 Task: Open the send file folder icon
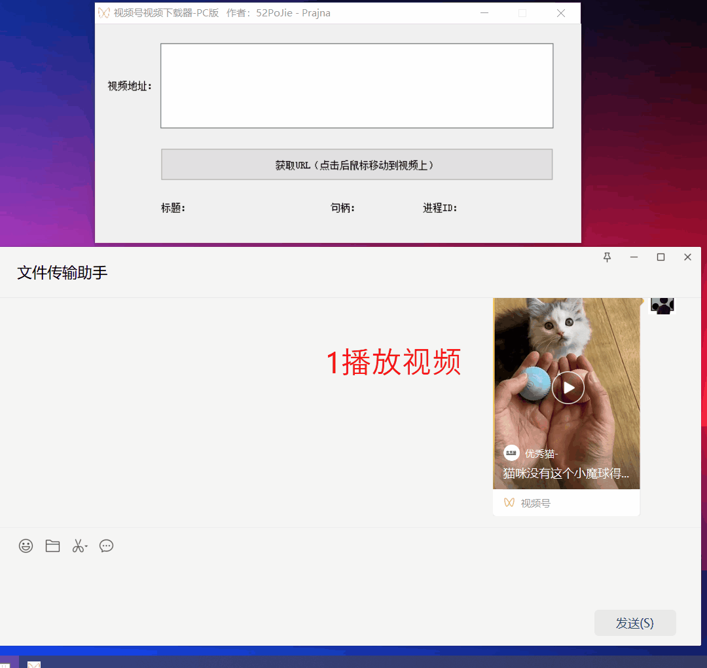click(53, 546)
